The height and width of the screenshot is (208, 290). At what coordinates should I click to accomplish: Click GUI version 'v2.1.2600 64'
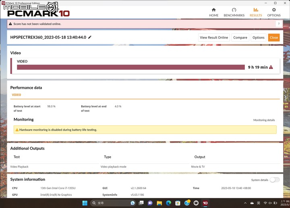(x=138, y=188)
